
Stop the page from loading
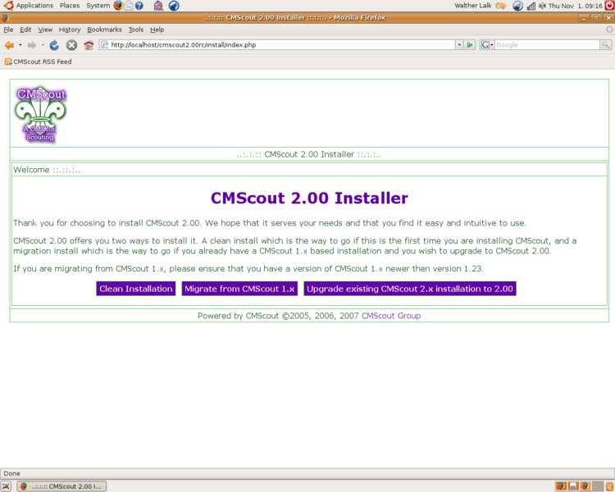pos(71,45)
